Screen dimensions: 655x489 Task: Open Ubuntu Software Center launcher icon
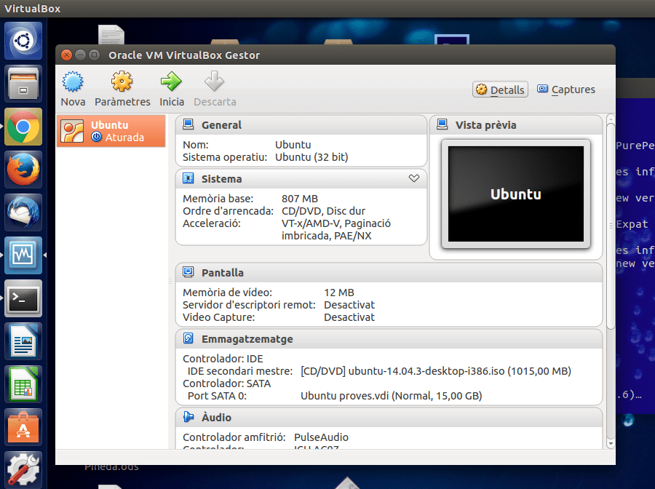(23, 428)
